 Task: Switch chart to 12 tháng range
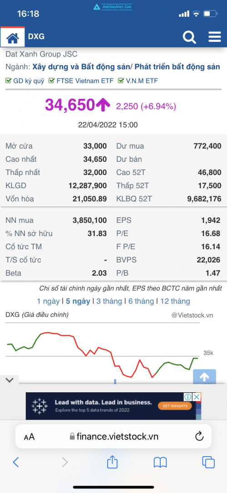[x=175, y=301]
